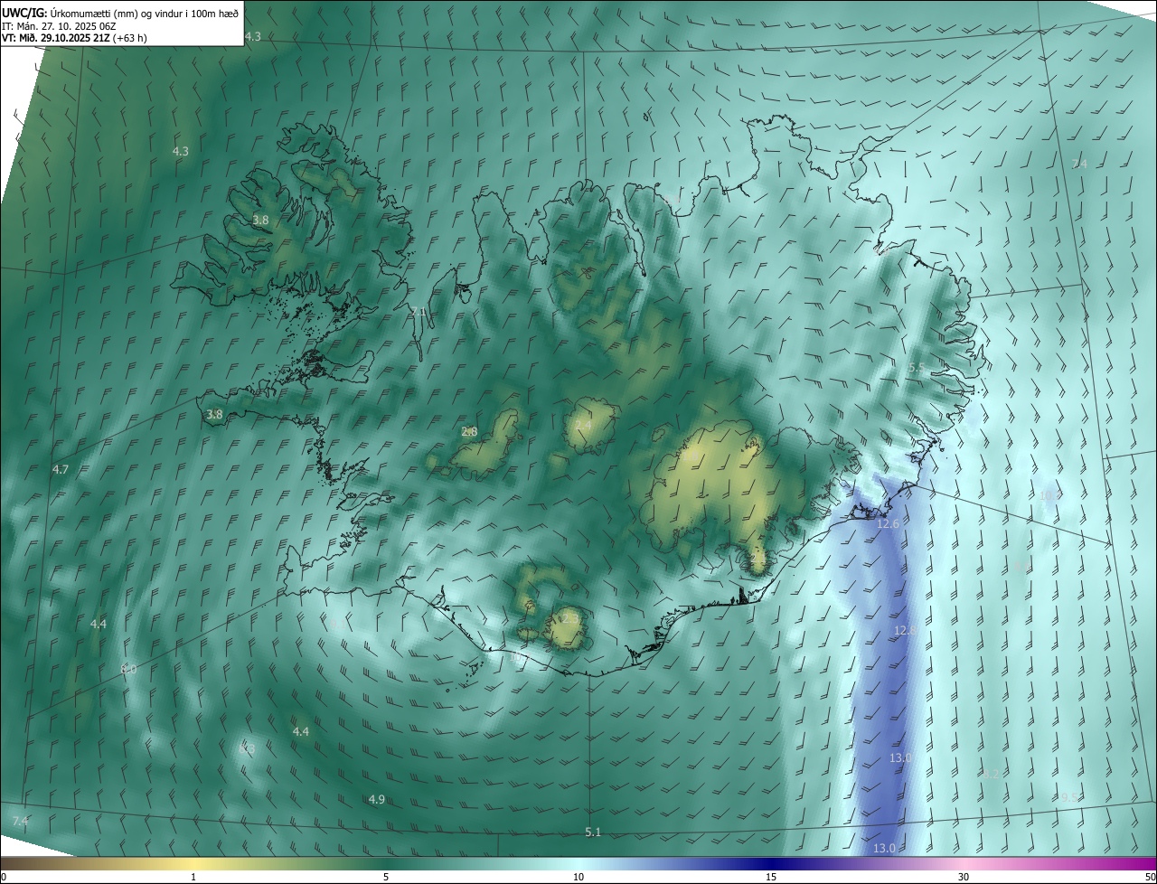This screenshot has width=1157, height=884.
Task: Click the 8.3 value label on the map
Action: pyautogui.click(x=247, y=749)
